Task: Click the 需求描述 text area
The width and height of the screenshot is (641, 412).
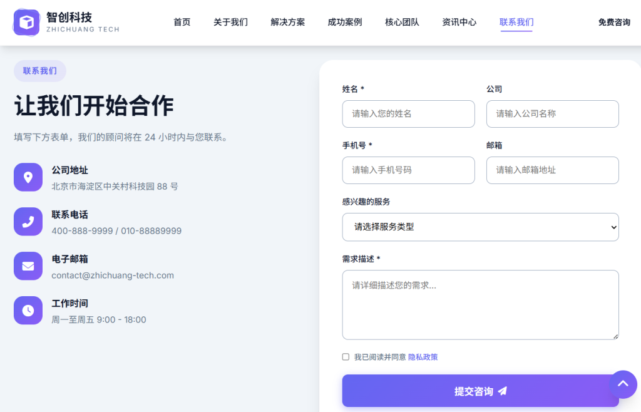Action: click(x=480, y=305)
